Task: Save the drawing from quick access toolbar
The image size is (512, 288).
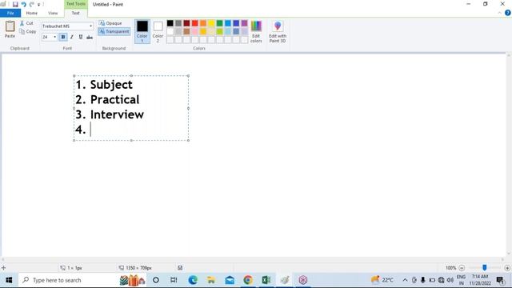Action: point(15,4)
